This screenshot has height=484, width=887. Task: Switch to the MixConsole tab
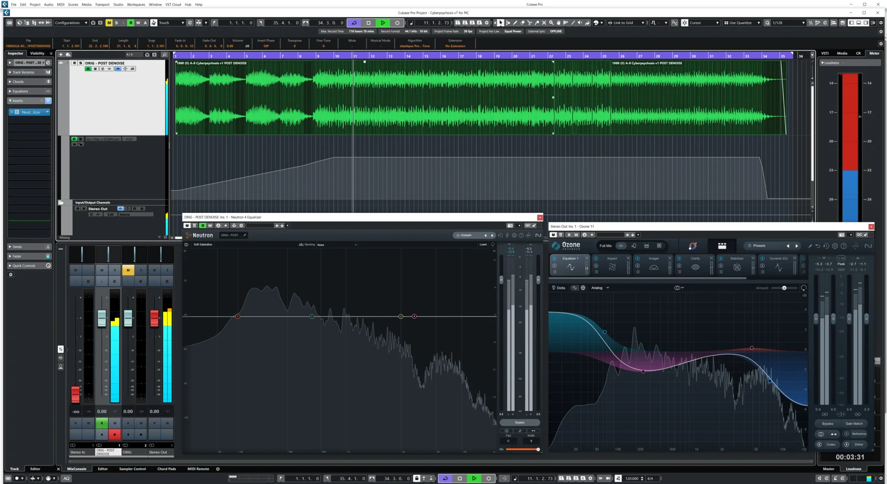pyautogui.click(x=77, y=469)
